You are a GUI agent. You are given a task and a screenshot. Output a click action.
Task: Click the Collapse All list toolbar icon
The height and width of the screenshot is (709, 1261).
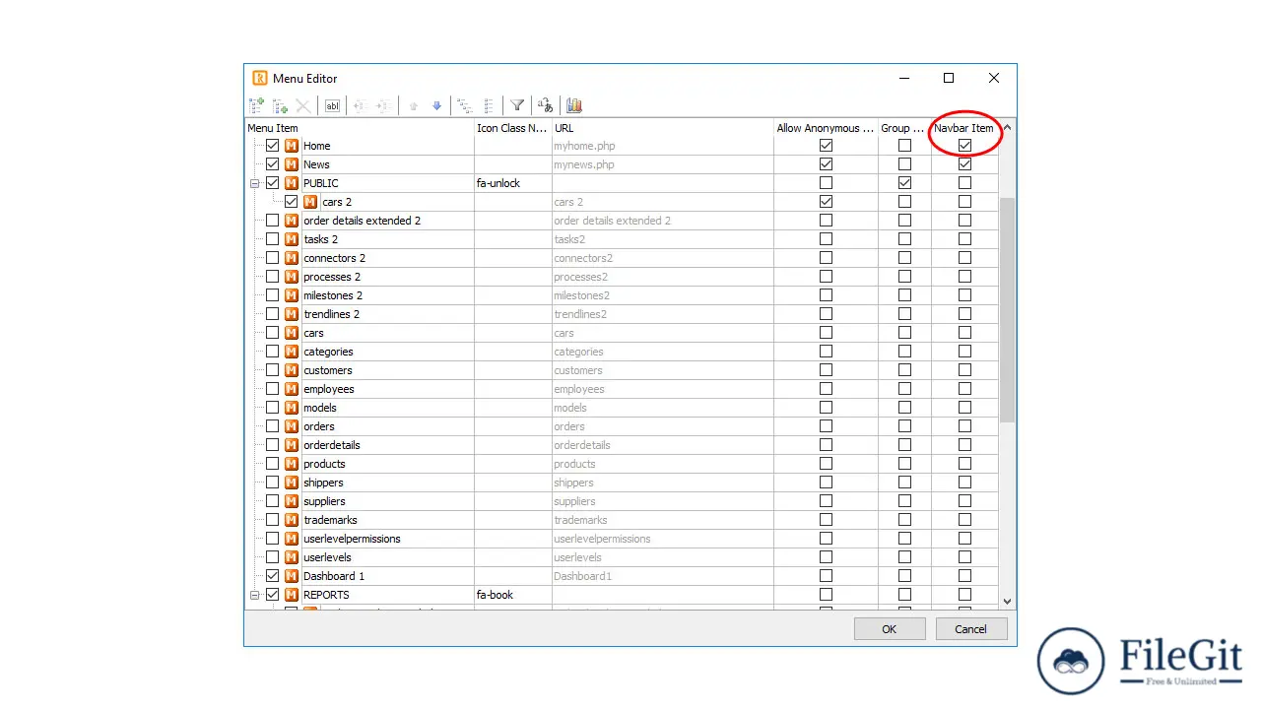click(490, 105)
